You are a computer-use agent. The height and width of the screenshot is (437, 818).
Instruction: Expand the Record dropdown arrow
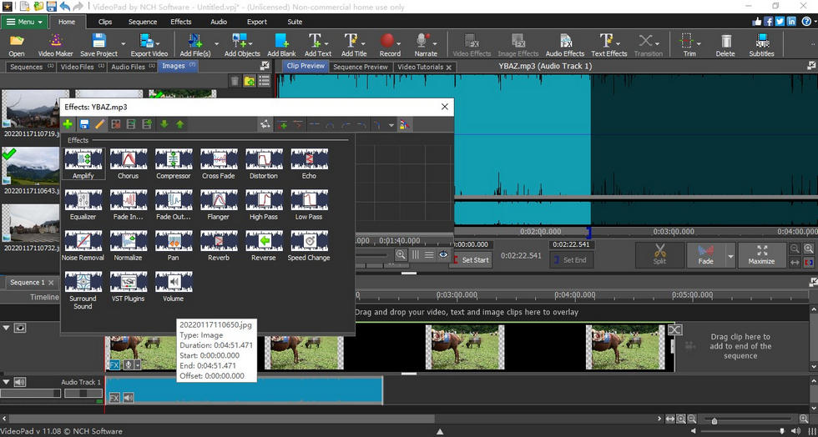[401, 44]
